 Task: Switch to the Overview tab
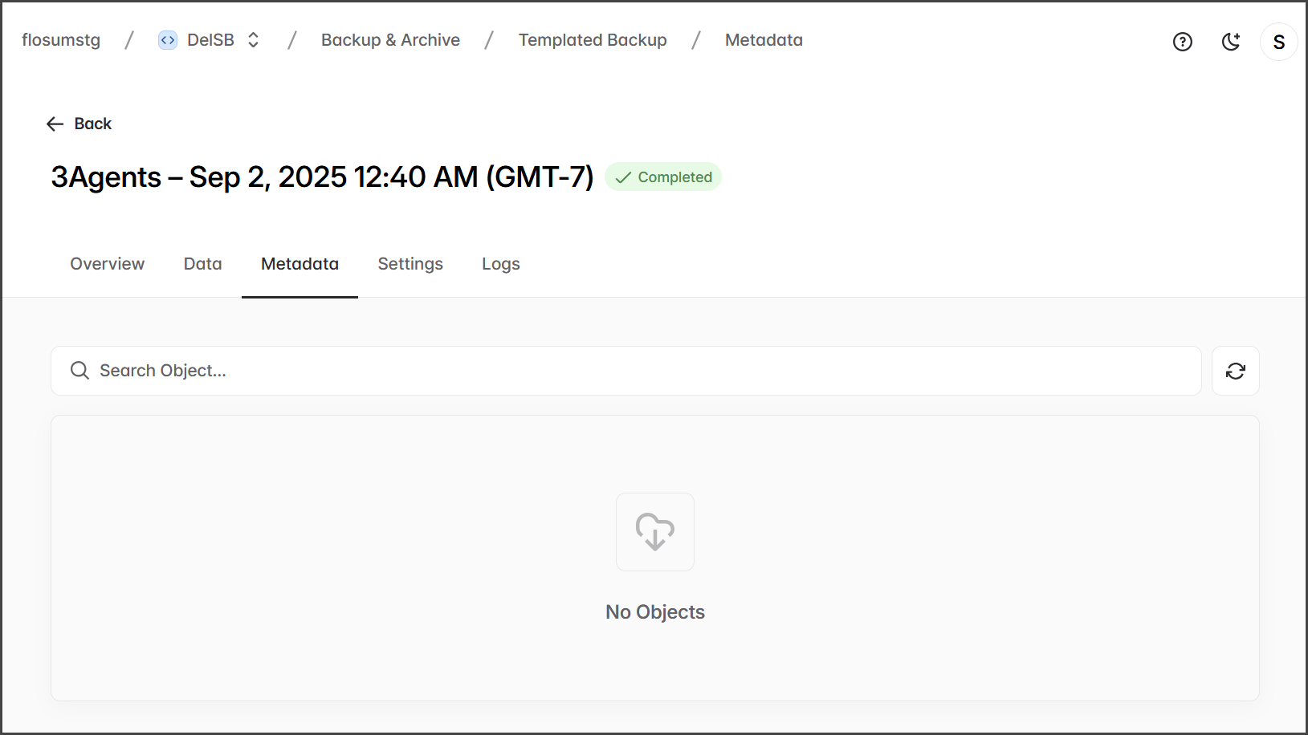[x=107, y=264]
